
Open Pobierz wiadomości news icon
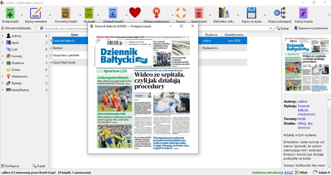point(156,13)
